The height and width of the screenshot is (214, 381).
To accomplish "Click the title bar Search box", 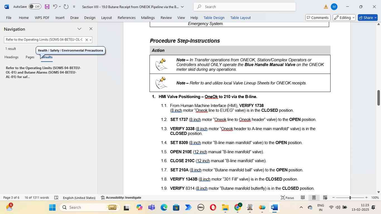I will [245, 7].
